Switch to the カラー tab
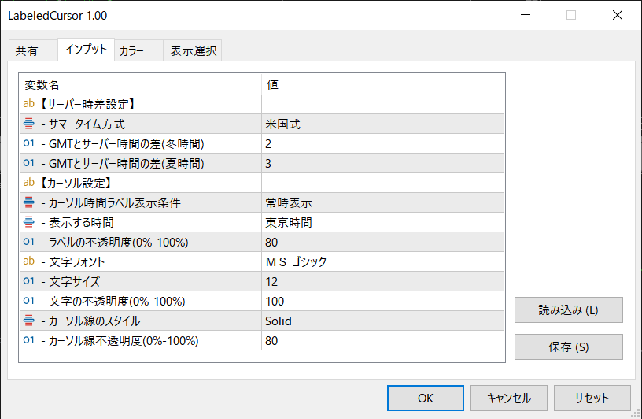The height and width of the screenshot is (419, 642). coord(131,51)
